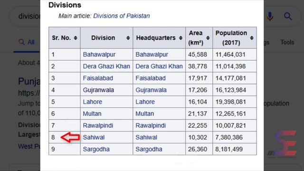The width and height of the screenshot is (304, 171).
Task: Open the Bahawalpur division link
Action: point(99,55)
